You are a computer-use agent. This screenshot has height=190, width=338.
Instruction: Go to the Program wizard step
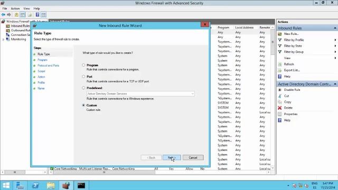[x=42, y=60]
